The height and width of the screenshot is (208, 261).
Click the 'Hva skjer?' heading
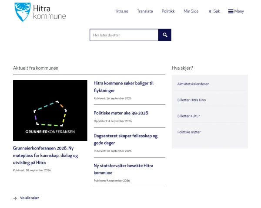182,68
